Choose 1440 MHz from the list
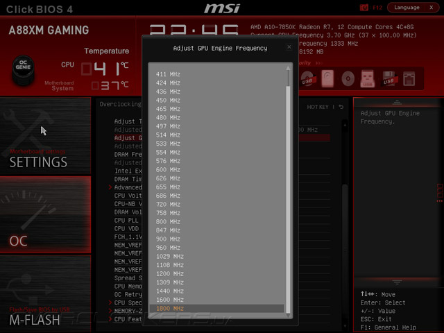Image resolution: width=444 pixels, height=333 pixels. coord(216,291)
